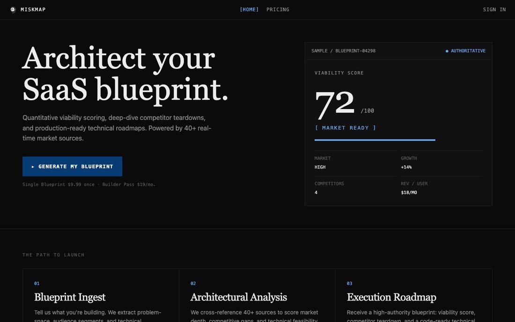Click the /100 score denominator
Viewport: 515px width, 322px height.
coord(367,111)
